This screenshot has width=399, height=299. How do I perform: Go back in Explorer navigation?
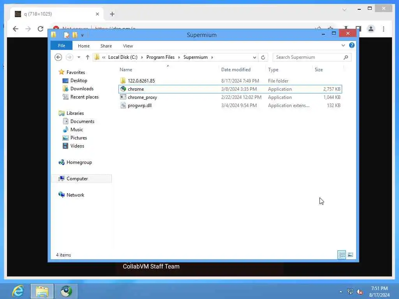[x=58, y=57]
